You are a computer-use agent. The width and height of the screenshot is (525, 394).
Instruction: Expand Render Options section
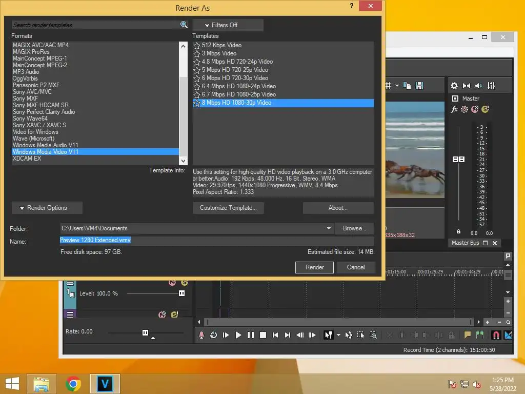pyautogui.click(x=47, y=208)
